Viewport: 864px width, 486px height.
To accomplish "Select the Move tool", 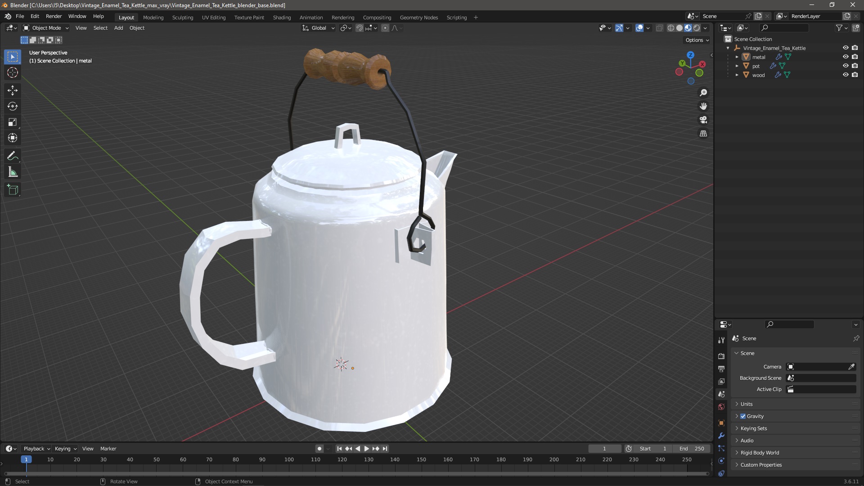I will (x=13, y=90).
